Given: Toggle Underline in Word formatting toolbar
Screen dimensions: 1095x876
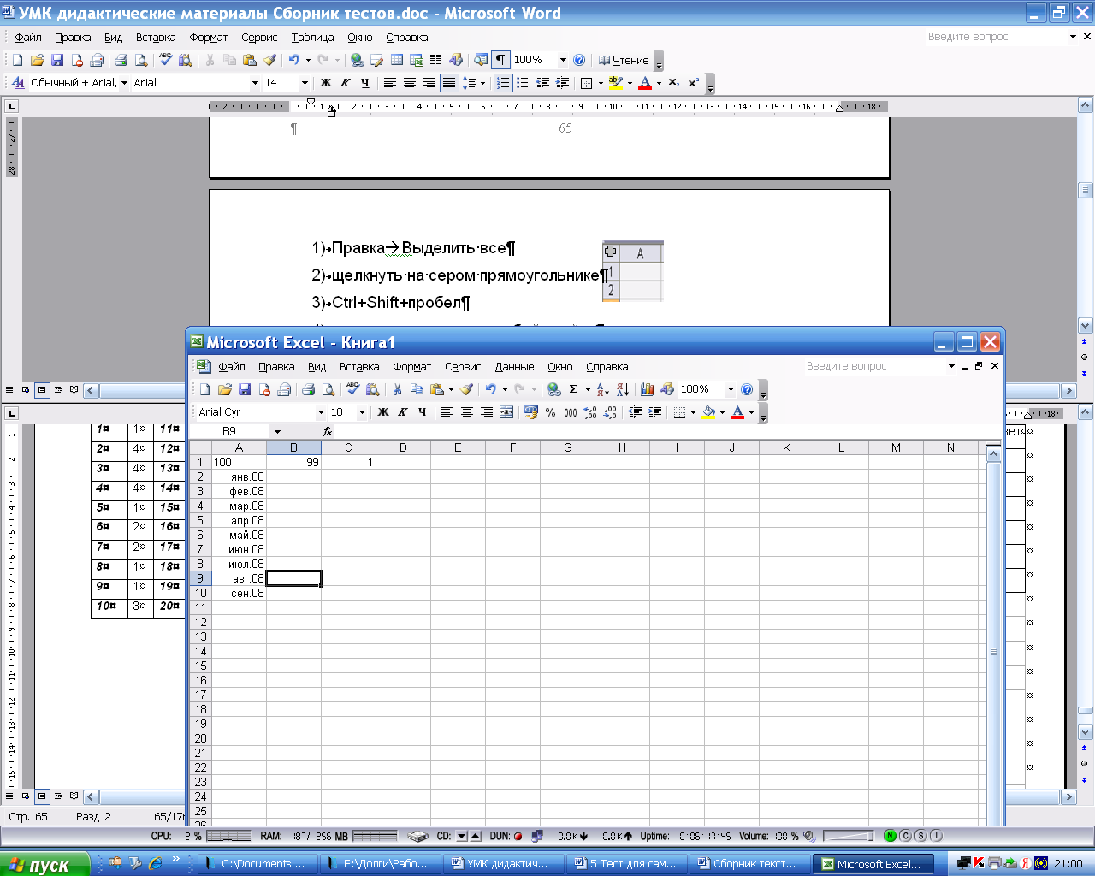Looking at the screenshot, I should 365,83.
